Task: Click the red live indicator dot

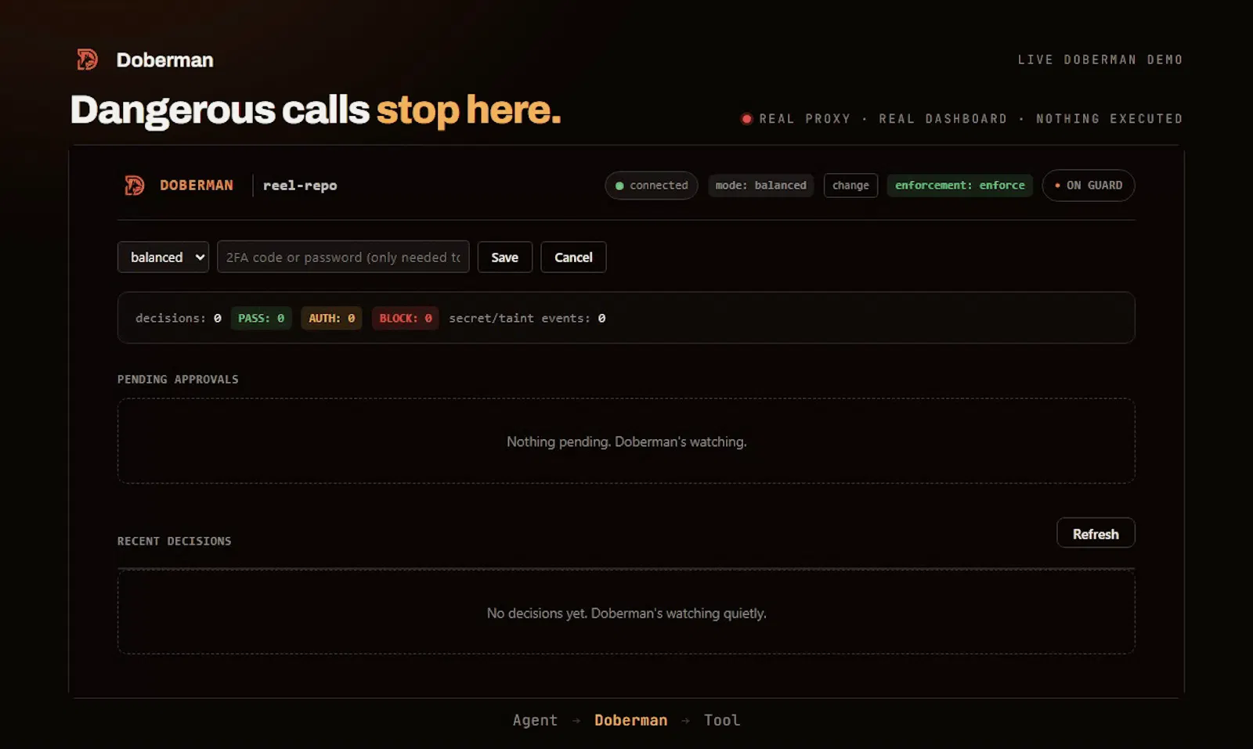Action: [x=746, y=119]
